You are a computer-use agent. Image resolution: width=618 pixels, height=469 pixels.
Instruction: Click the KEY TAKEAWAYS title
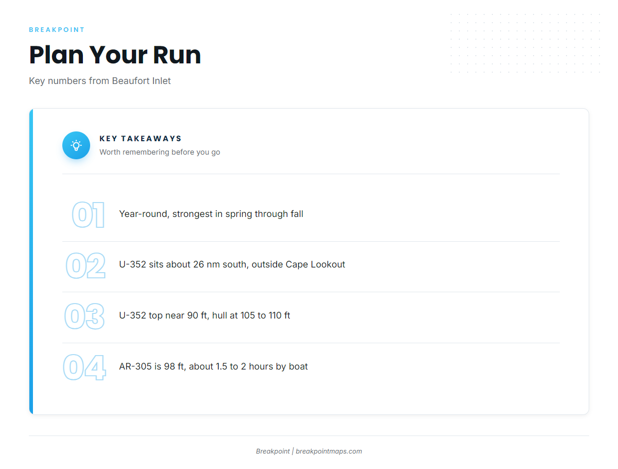click(141, 139)
